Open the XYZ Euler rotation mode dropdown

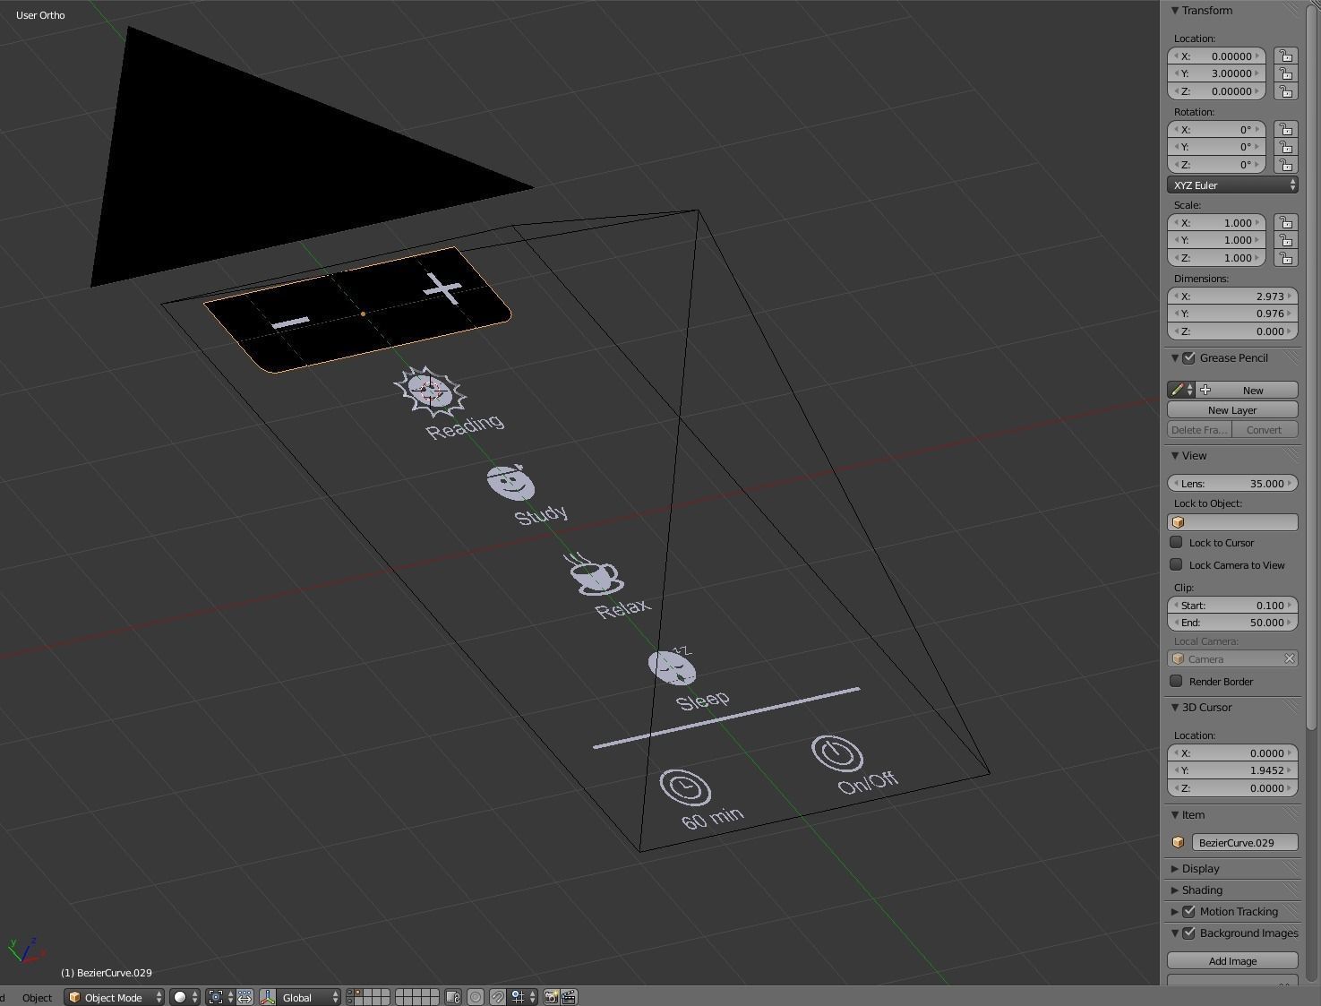1232,185
